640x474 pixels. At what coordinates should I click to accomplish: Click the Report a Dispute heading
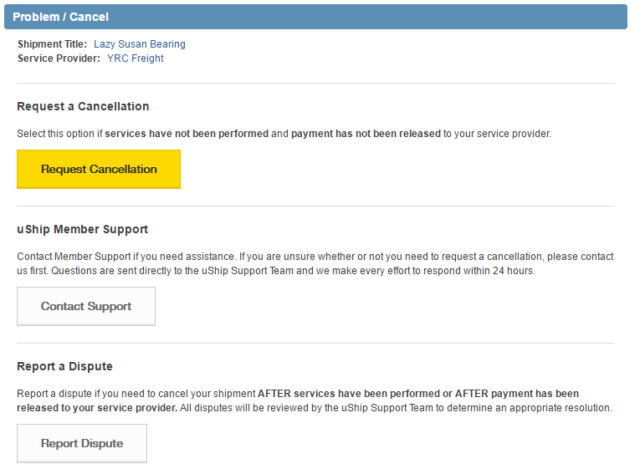(64, 366)
